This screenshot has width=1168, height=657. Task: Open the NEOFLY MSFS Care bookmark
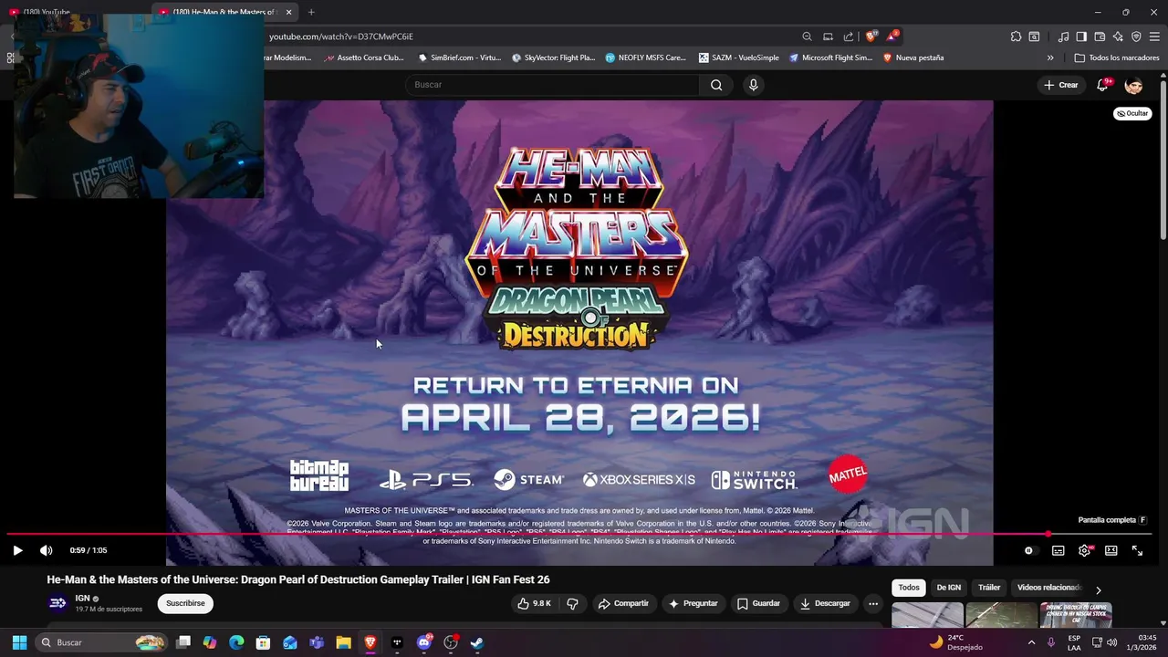[645, 57]
